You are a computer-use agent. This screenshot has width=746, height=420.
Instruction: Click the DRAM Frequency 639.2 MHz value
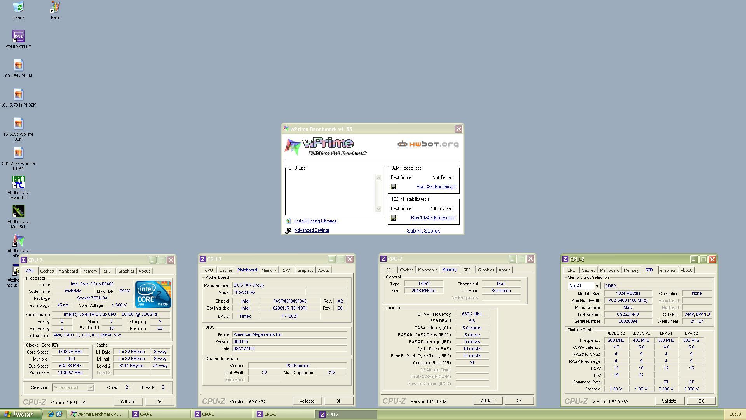tap(472, 314)
